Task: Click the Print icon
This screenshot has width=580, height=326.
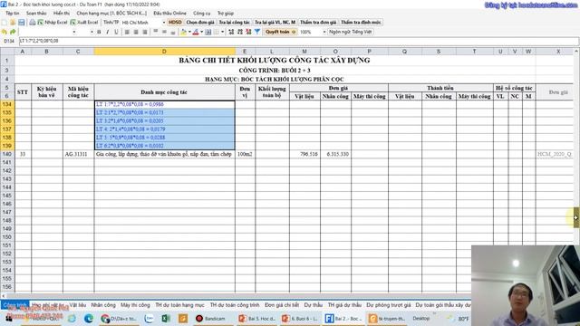Action: (x=33, y=23)
